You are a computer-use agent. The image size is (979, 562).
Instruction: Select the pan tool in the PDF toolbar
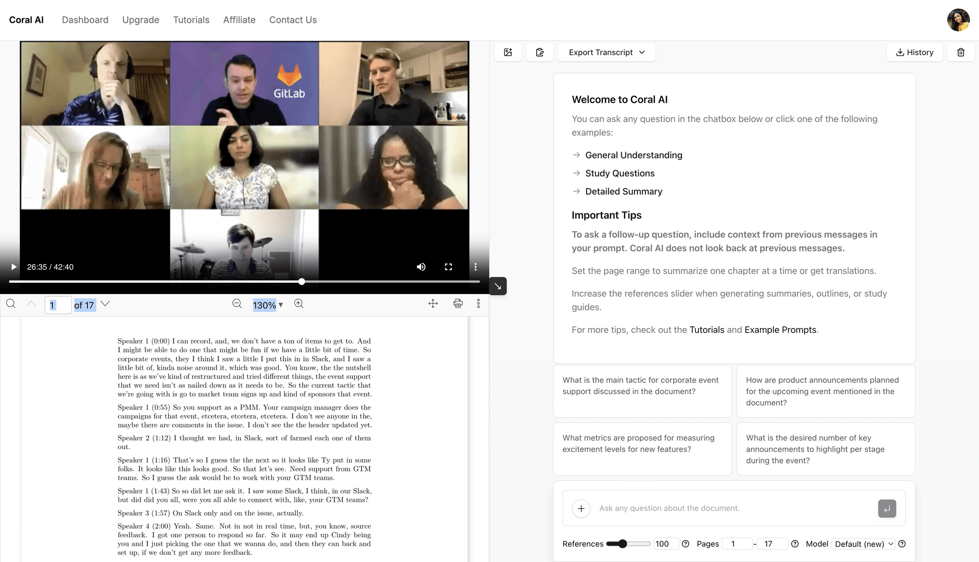pos(433,304)
